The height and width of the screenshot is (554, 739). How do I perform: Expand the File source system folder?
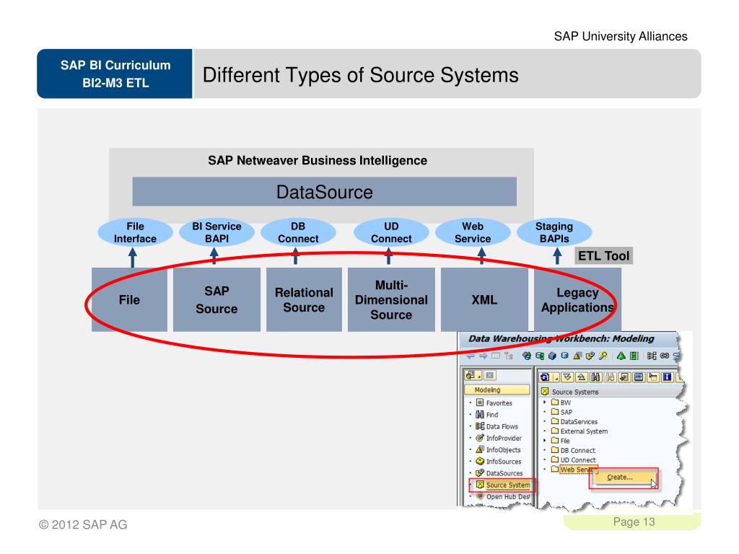[545, 441]
